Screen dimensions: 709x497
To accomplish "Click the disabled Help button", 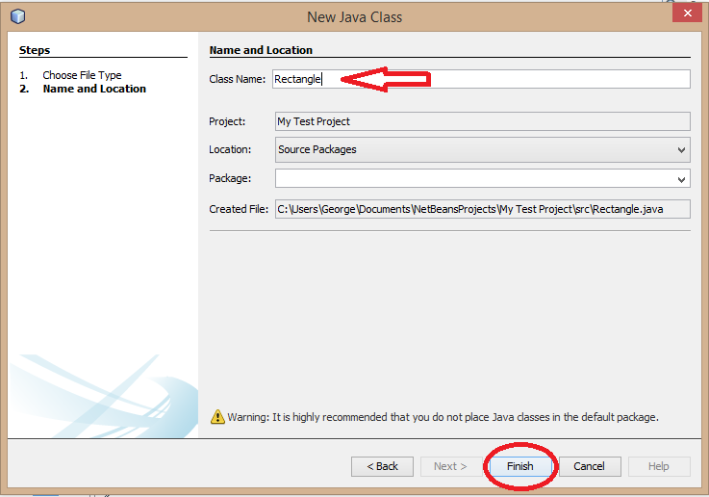I will pos(658,466).
